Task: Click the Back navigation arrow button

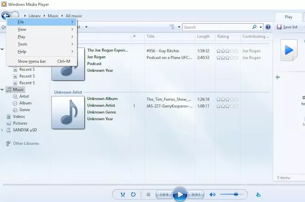Action: [5, 15]
